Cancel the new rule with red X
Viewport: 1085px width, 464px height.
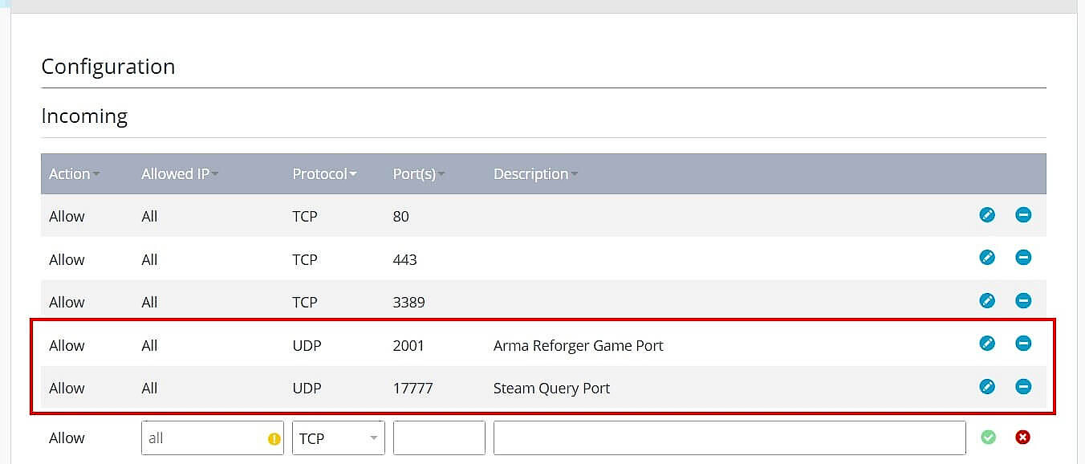point(1023,437)
